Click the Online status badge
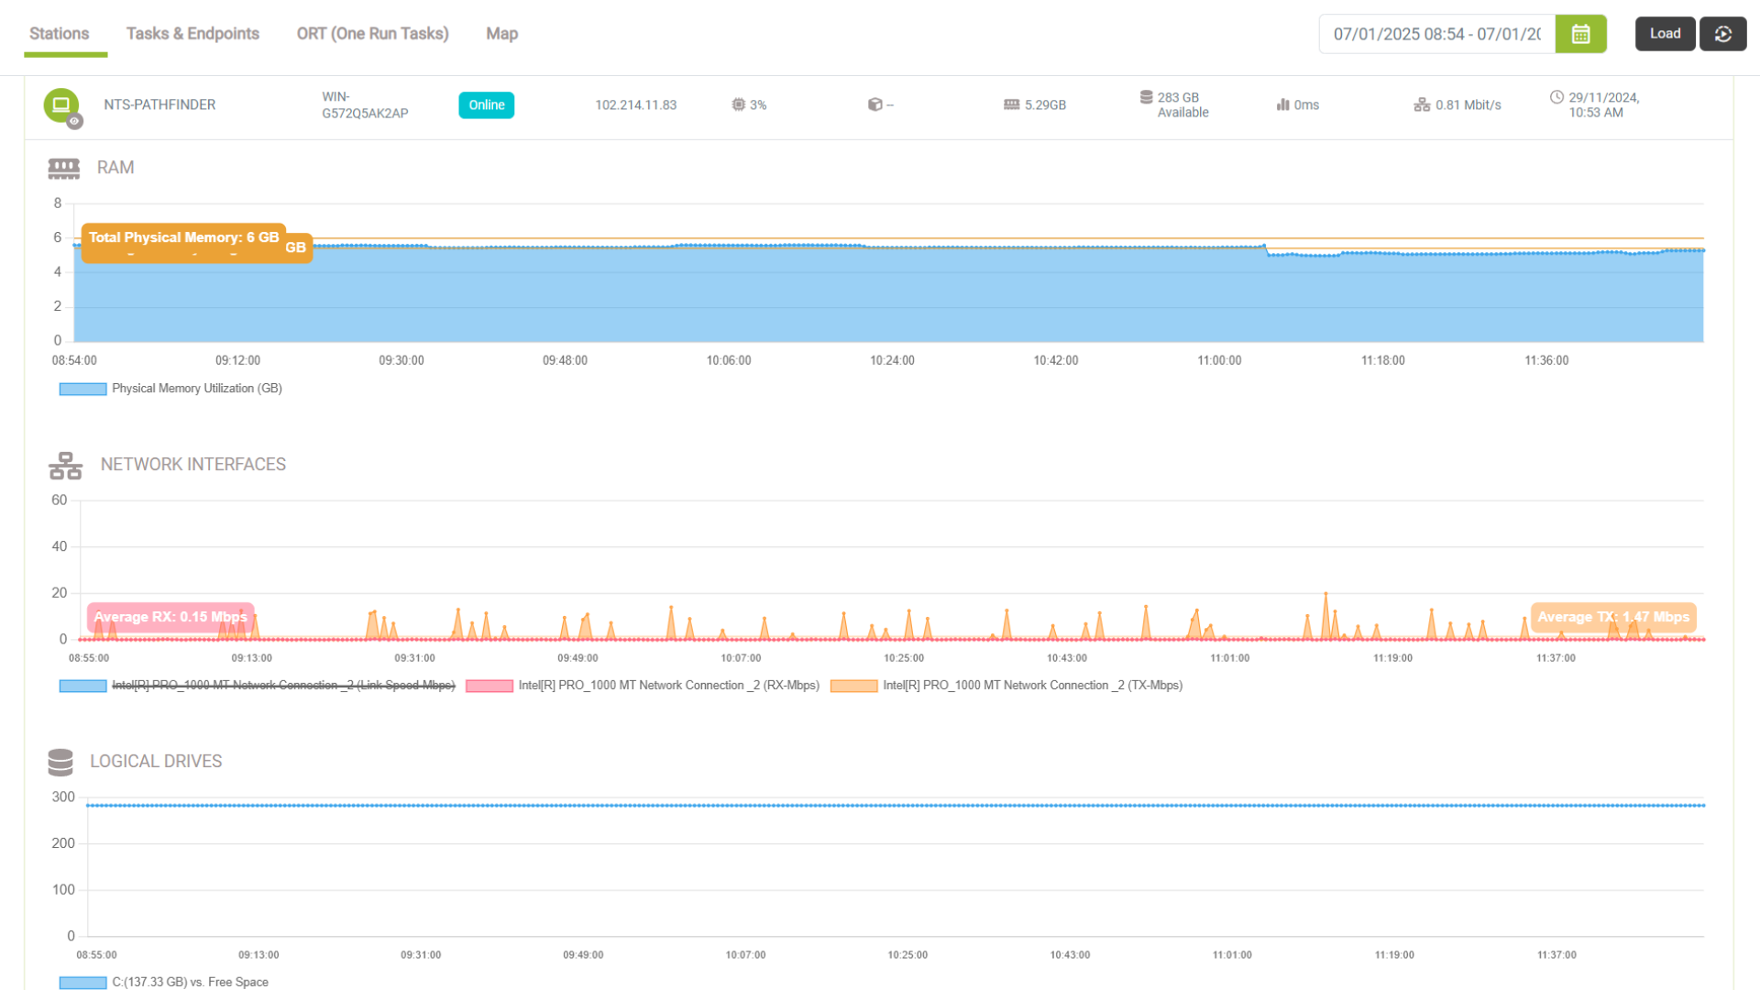Viewport: 1760px width, 990px height. click(486, 104)
